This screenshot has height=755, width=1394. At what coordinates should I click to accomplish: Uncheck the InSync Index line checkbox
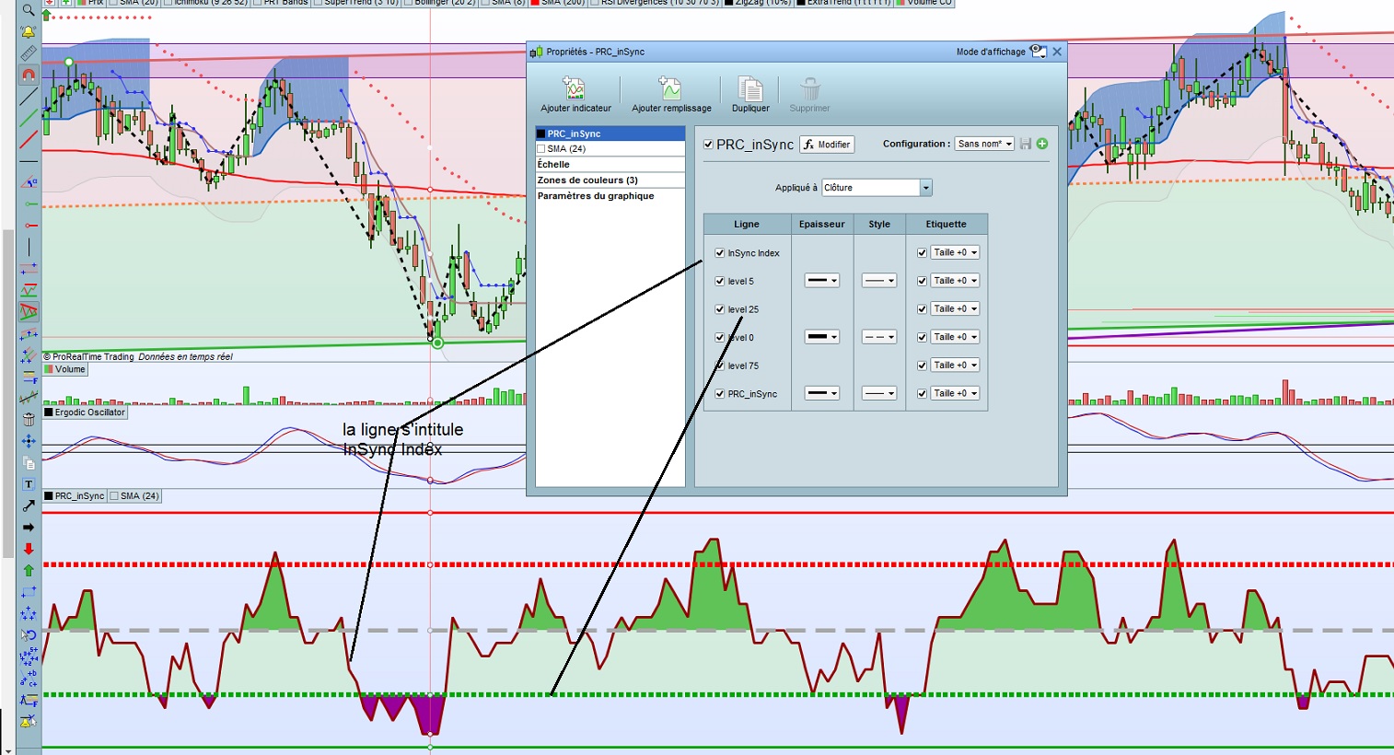coord(720,252)
